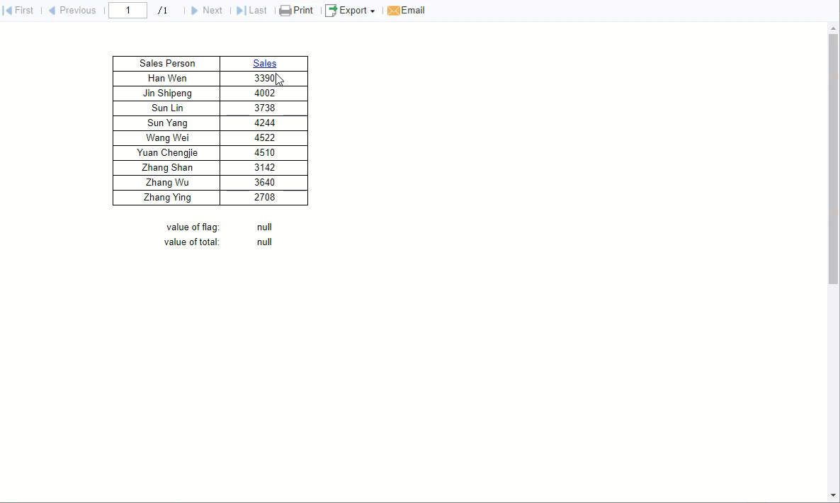Select the Han Wen cell

166,78
